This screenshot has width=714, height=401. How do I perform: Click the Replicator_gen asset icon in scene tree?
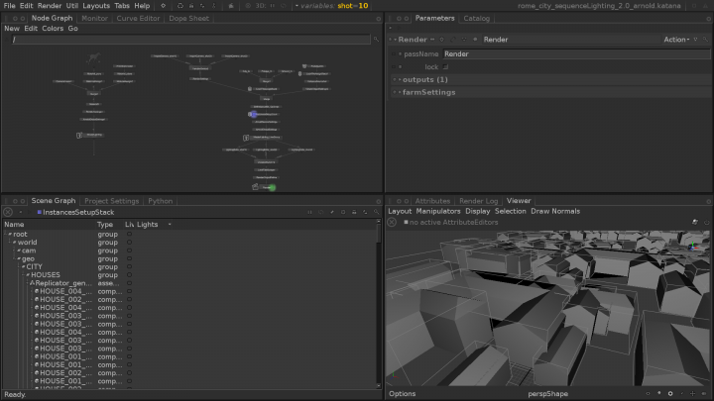pyautogui.click(x=32, y=282)
